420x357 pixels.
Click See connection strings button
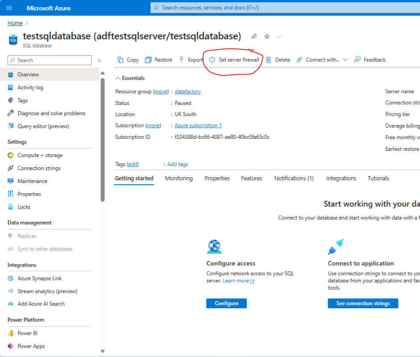pyautogui.click(x=363, y=303)
